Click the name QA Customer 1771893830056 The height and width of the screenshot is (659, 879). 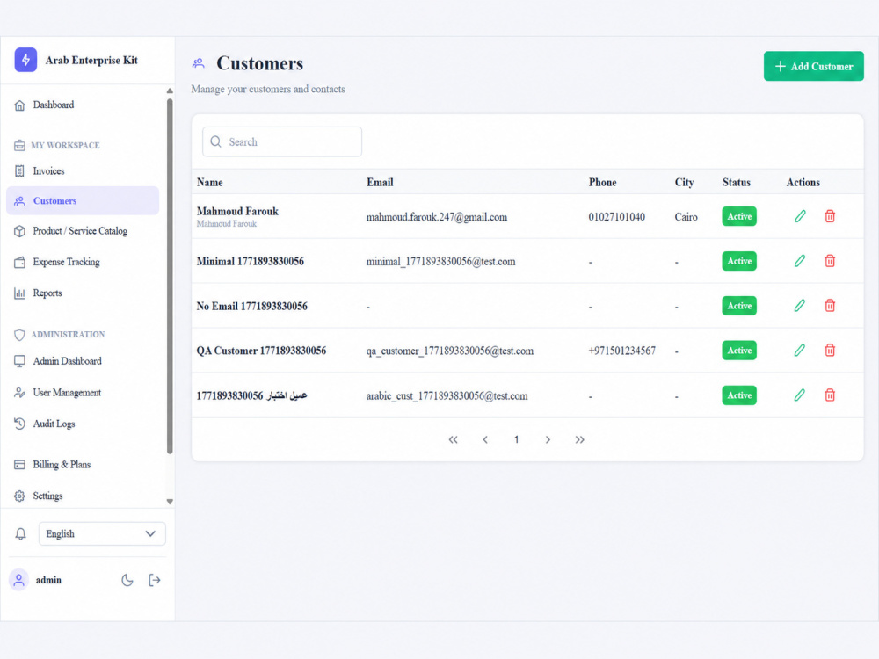261,351
